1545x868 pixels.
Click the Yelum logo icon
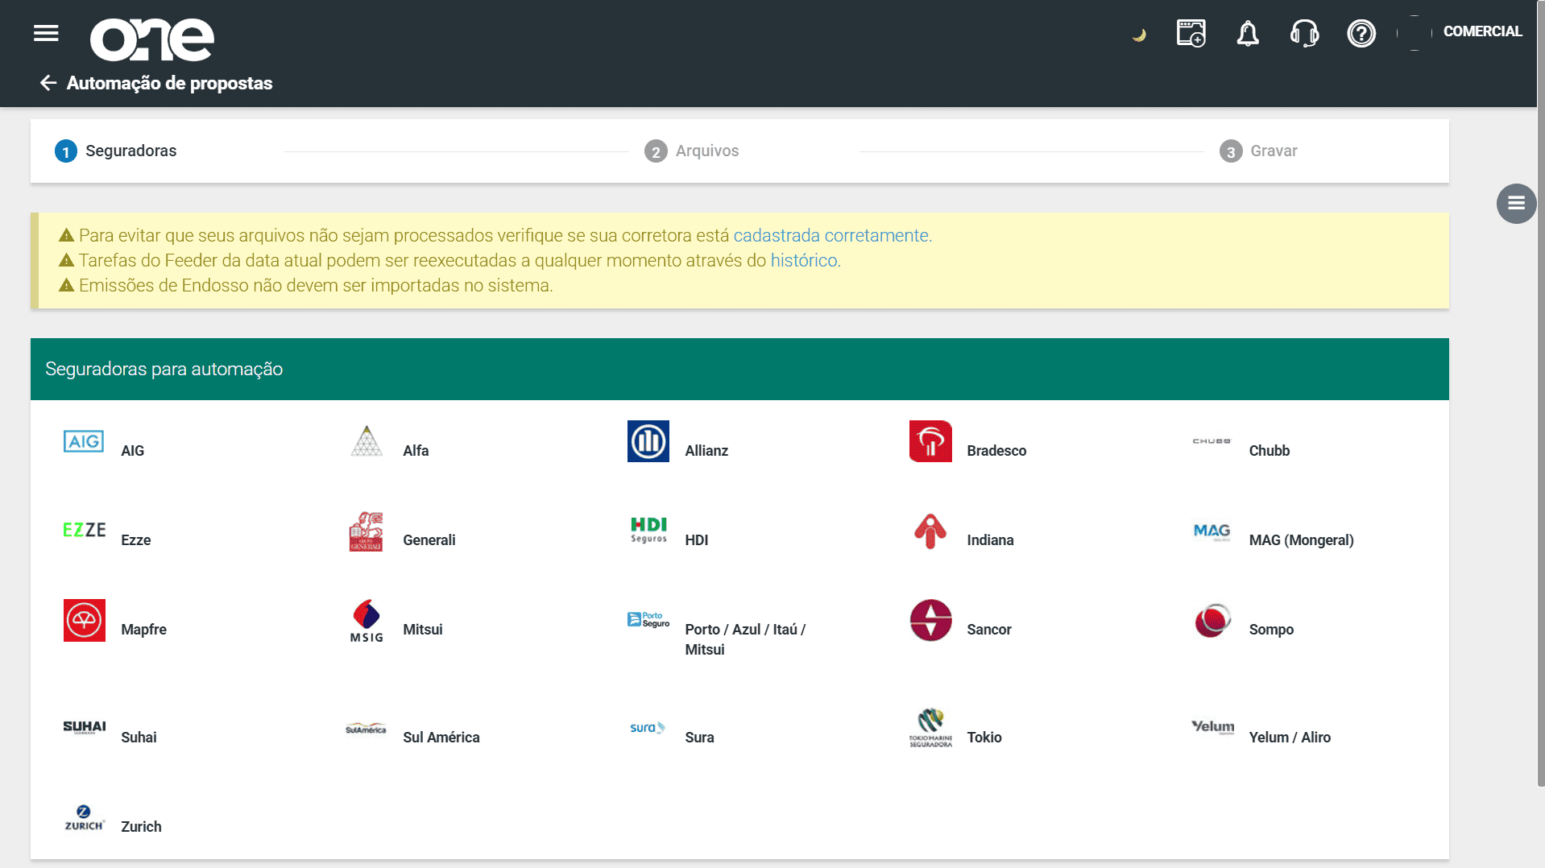1213,727
